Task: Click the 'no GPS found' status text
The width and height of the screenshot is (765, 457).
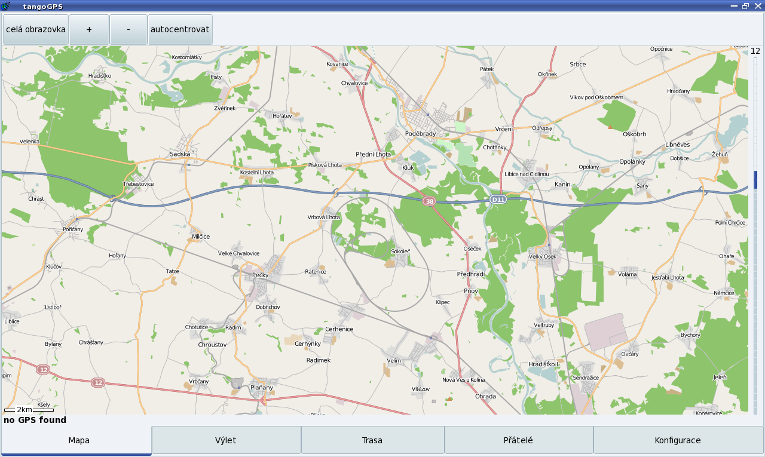Action: tap(35, 420)
